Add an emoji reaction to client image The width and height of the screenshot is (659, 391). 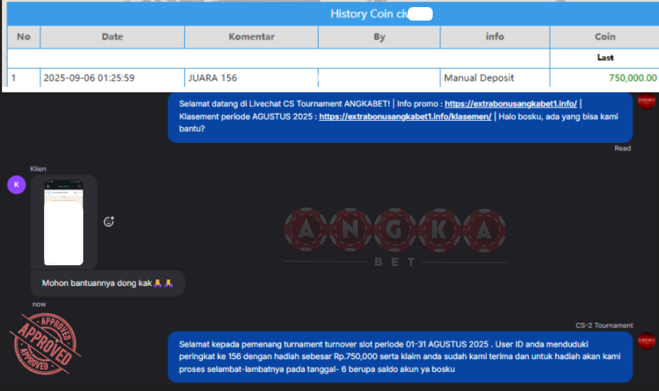pos(109,221)
